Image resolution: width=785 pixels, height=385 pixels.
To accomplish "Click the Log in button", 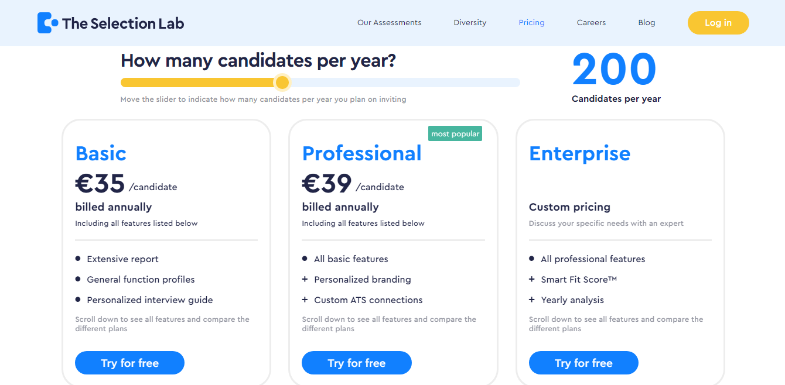I will click(718, 22).
